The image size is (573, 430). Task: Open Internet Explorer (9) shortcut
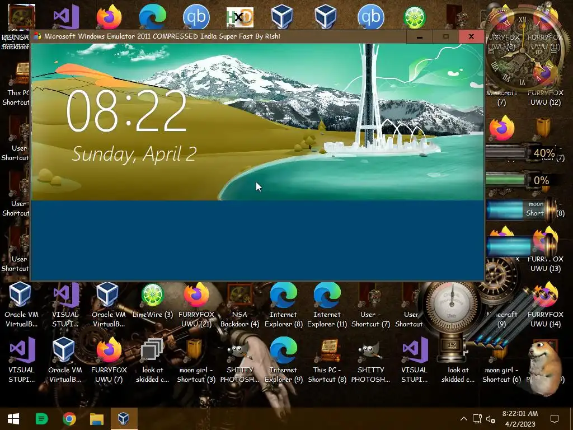283,360
